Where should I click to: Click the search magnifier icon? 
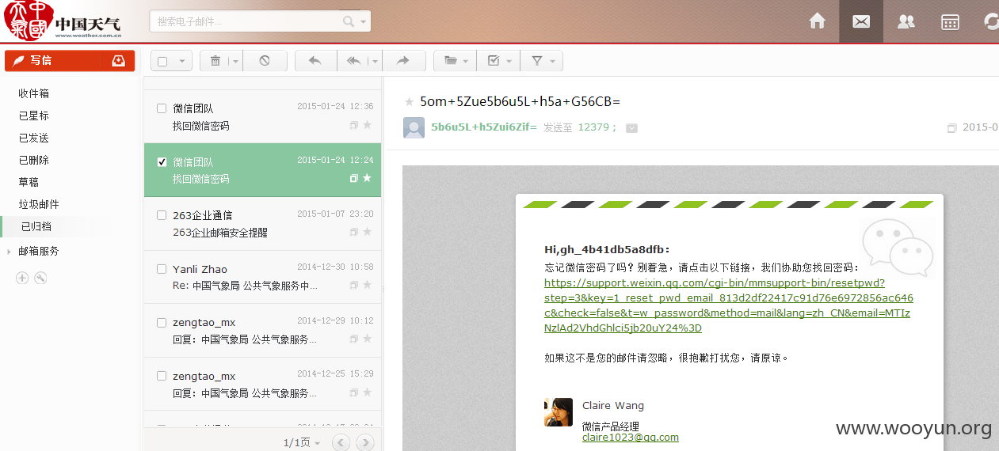point(349,21)
